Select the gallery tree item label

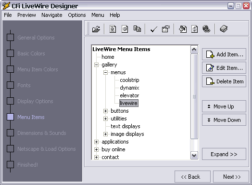tap(109, 65)
